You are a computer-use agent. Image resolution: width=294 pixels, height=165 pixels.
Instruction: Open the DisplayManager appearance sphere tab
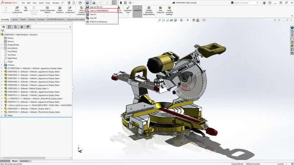click(28, 27)
